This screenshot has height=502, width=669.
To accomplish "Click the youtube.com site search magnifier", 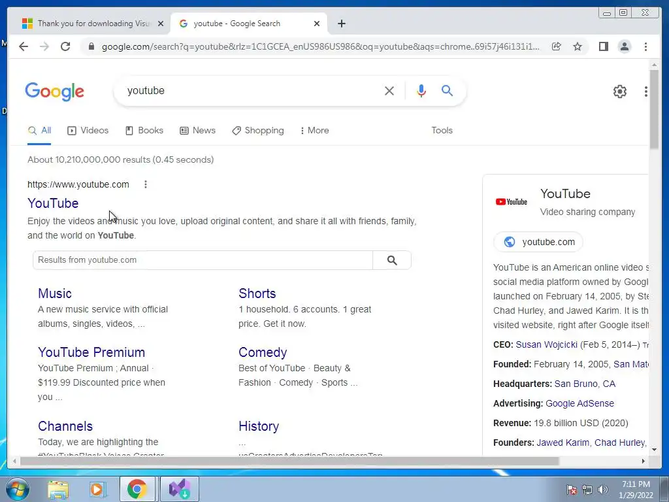I will click(392, 260).
